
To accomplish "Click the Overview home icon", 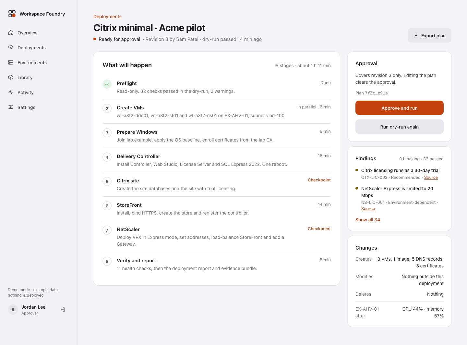I will 11,32.
